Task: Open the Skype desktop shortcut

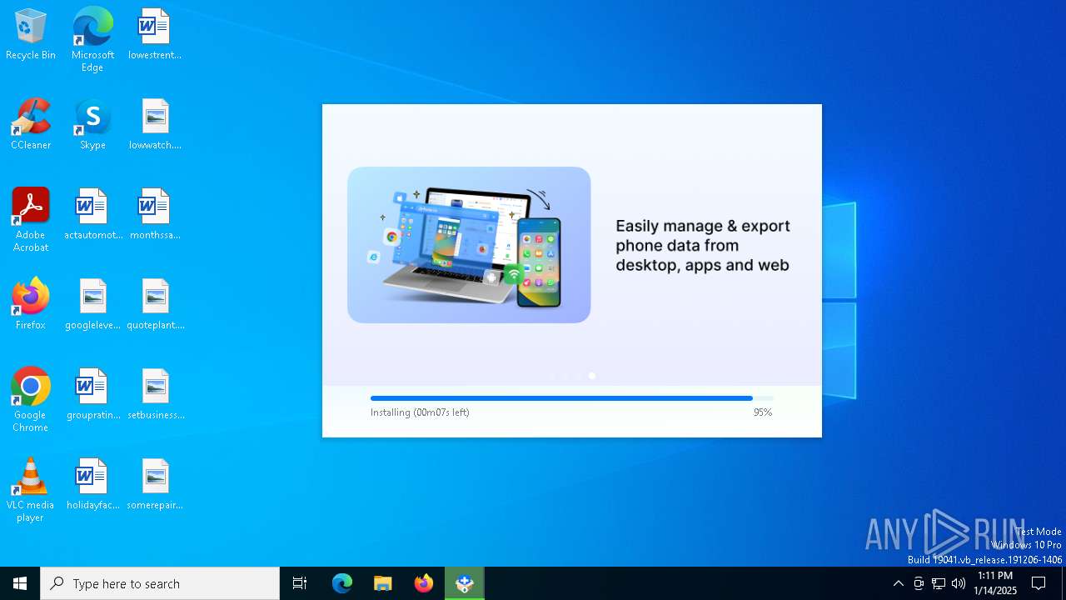Action: pyautogui.click(x=92, y=124)
